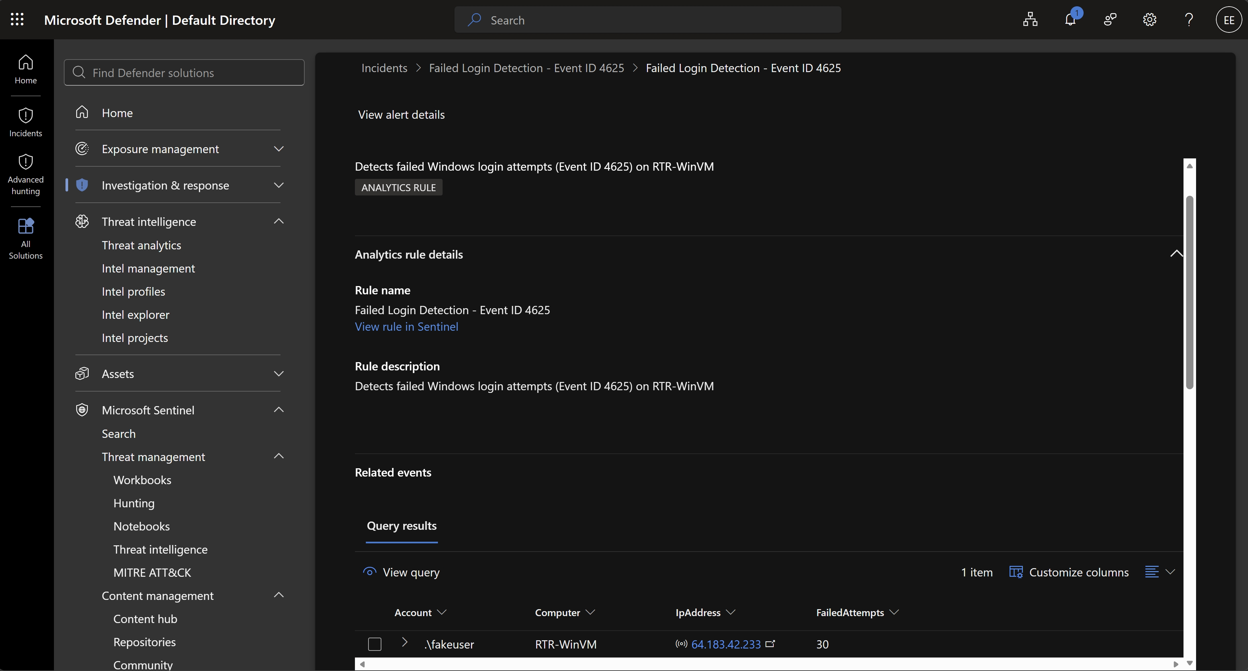Collapse the Microsoft Sentinel section chevron

coord(279,410)
